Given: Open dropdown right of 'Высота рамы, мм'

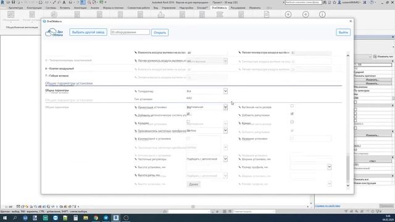Looking at the screenshot, I should click(x=225, y=176).
